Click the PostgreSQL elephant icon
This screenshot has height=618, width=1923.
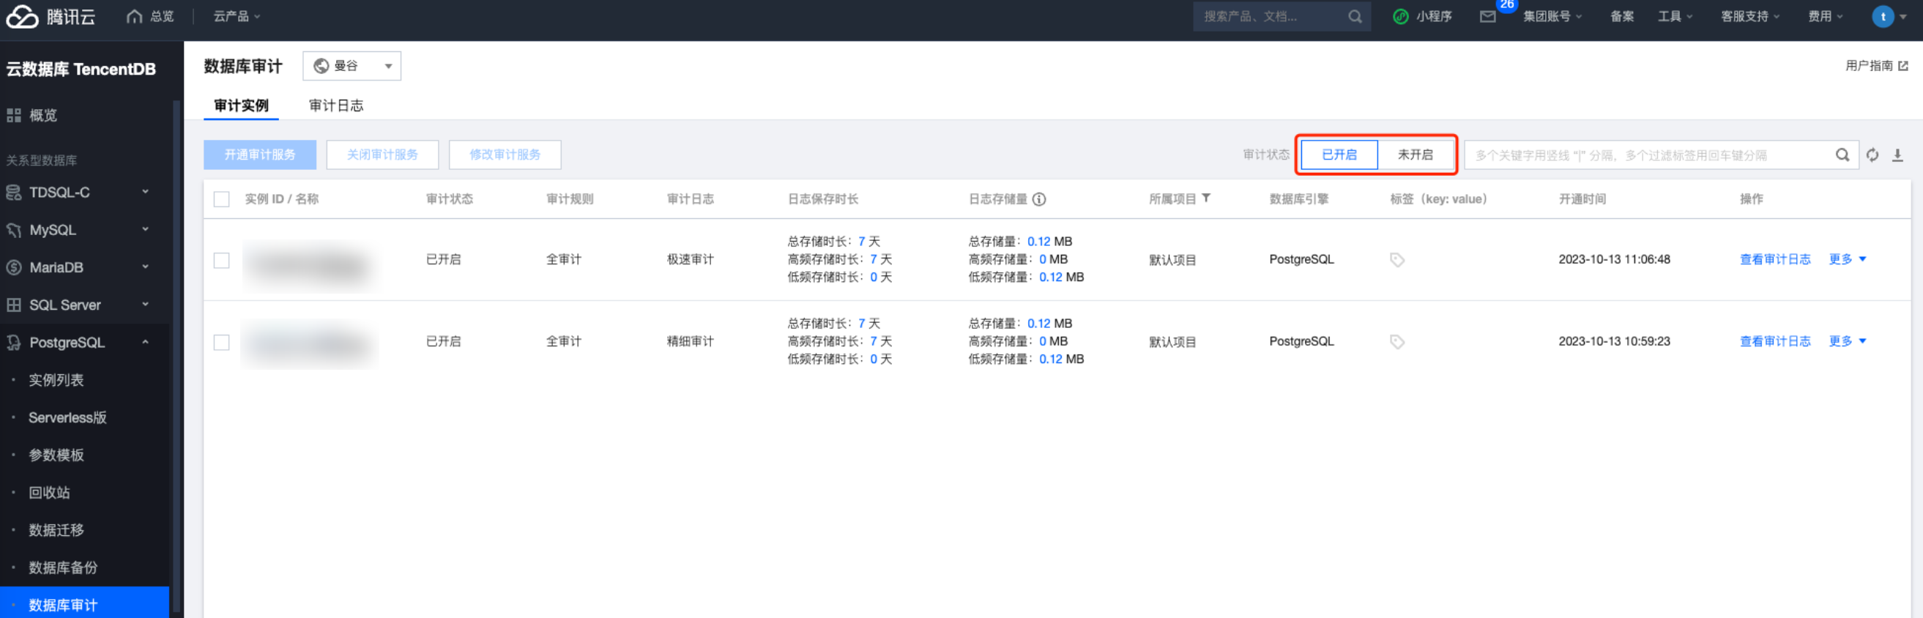coord(13,342)
